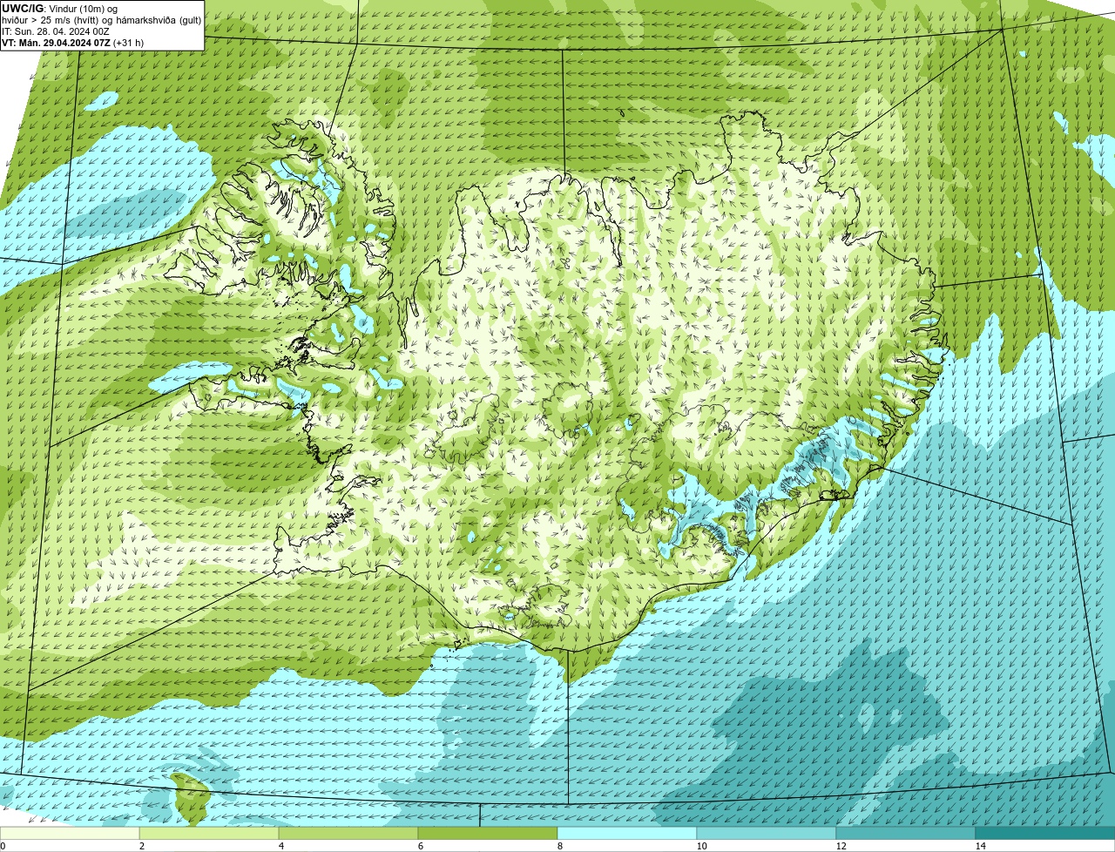1115x852 pixels.
Task: Click the "4" label on the color scale
Action: pos(280,846)
